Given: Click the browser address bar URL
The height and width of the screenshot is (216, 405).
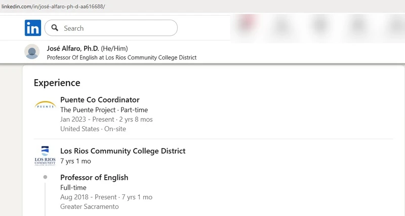Looking at the screenshot, I should pos(53,7).
